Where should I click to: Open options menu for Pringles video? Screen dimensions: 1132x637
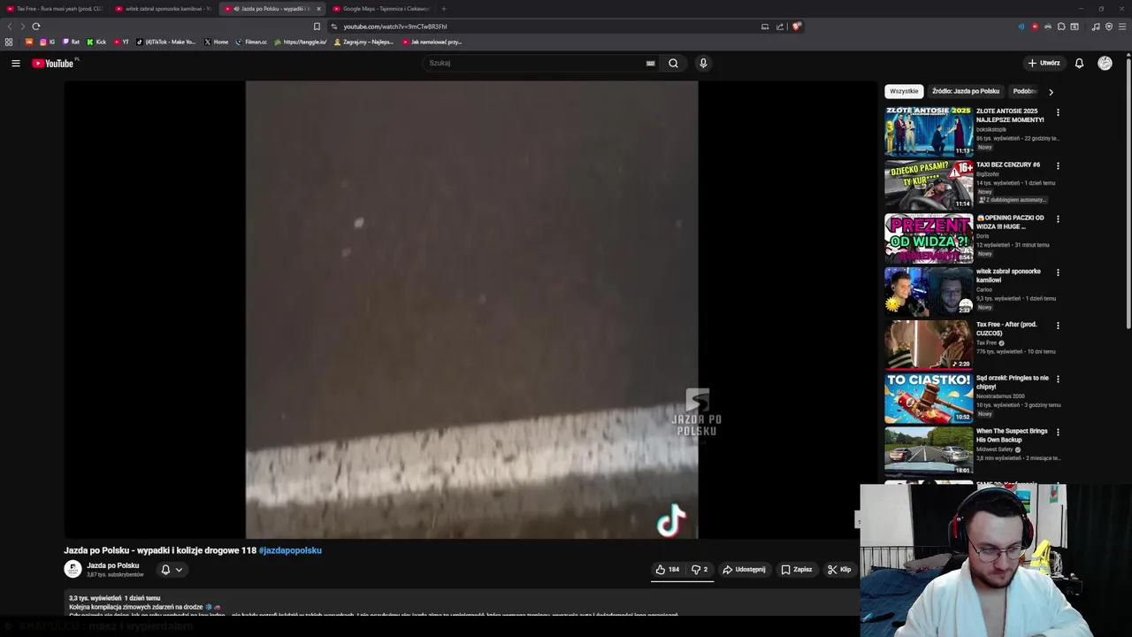[1058, 379]
